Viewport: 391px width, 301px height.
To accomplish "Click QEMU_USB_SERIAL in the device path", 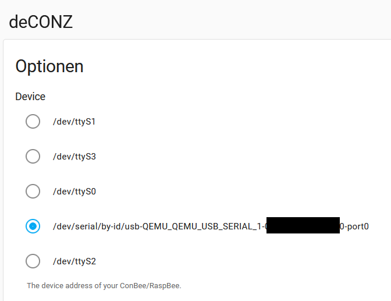I will coord(212,226).
